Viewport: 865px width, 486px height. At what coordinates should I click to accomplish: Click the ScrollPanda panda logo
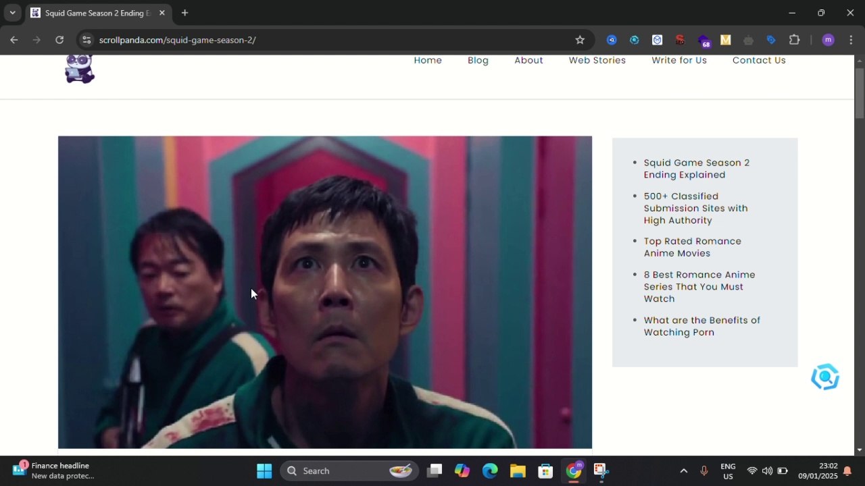[x=80, y=68]
